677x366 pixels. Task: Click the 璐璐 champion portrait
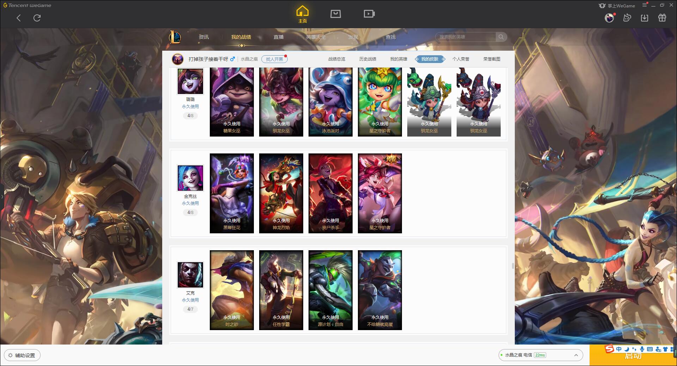point(190,81)
